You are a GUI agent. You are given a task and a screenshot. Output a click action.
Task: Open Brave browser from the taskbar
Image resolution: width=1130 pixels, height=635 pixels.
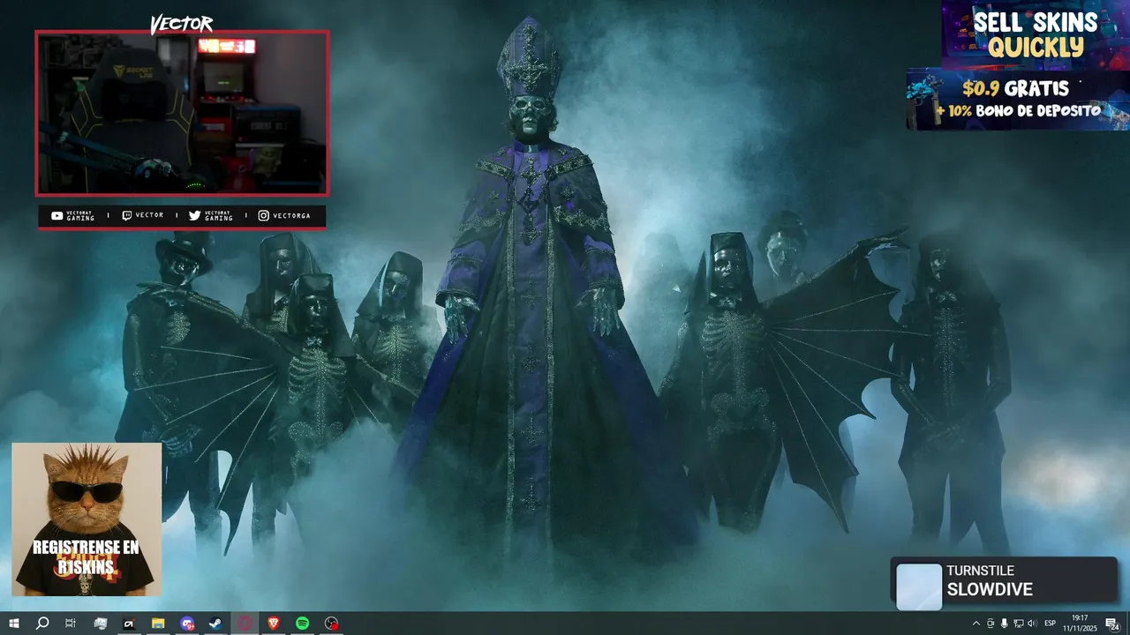pos(273,624)
